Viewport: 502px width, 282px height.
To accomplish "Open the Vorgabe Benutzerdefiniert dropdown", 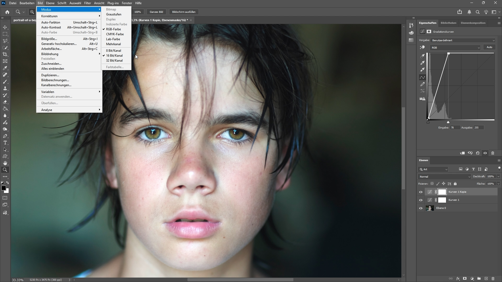I will [463, 40].
